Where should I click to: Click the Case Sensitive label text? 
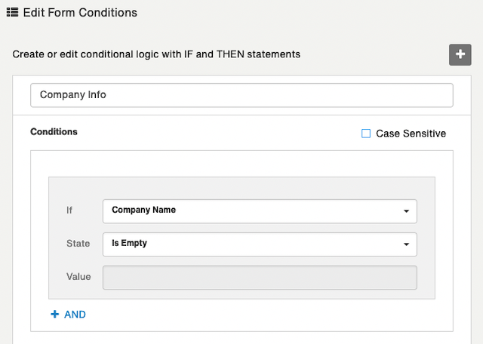point(411,134)
